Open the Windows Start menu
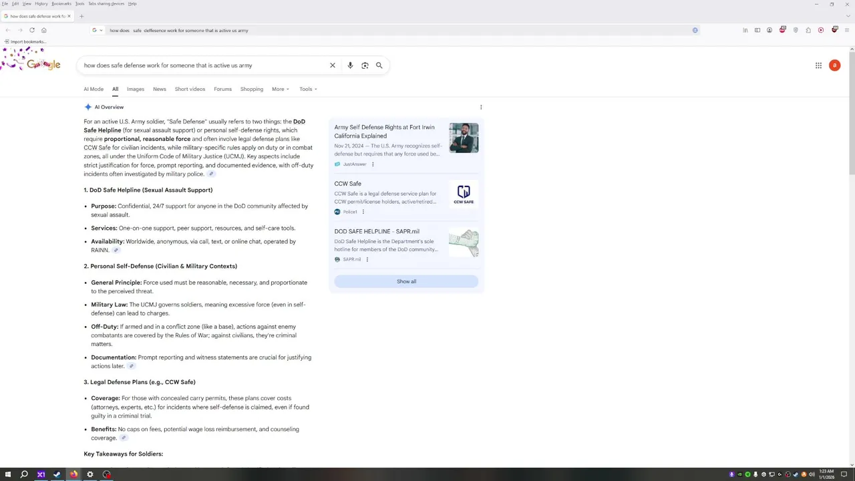855x481 pixels. pos(8,474)
